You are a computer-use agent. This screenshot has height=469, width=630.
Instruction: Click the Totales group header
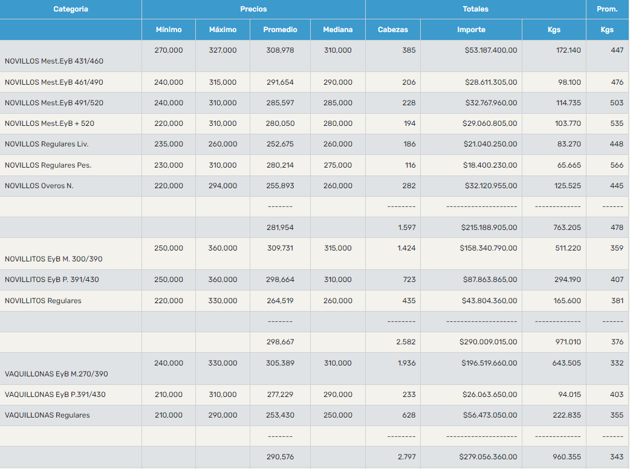pyautogui.click(x=475, y=9)
